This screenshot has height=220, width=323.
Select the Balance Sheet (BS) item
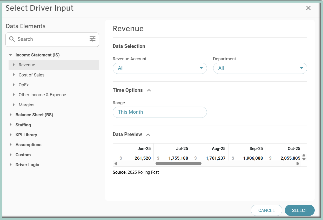pyautogui.click(x=34, y=115)
